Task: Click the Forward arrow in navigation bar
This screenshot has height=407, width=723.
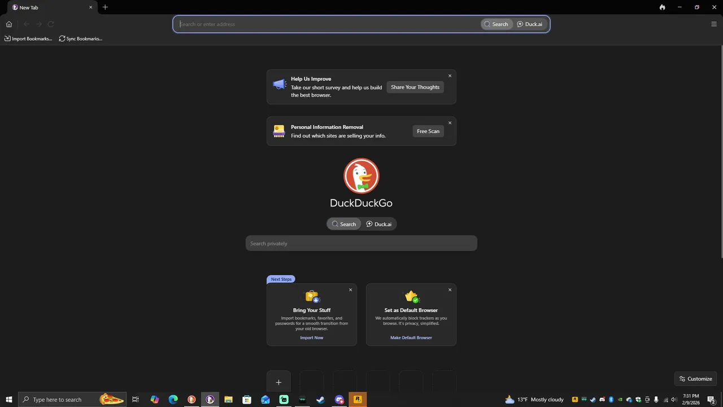Action: pos(39,24)
